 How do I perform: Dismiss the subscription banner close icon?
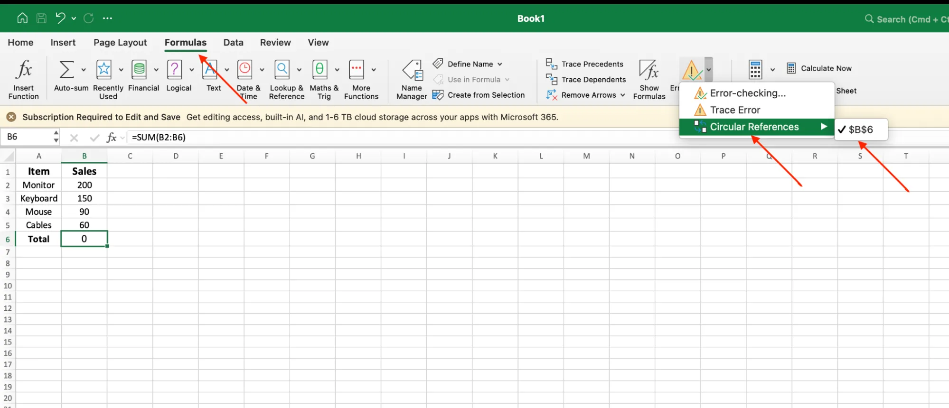click(x=11, y=117)
